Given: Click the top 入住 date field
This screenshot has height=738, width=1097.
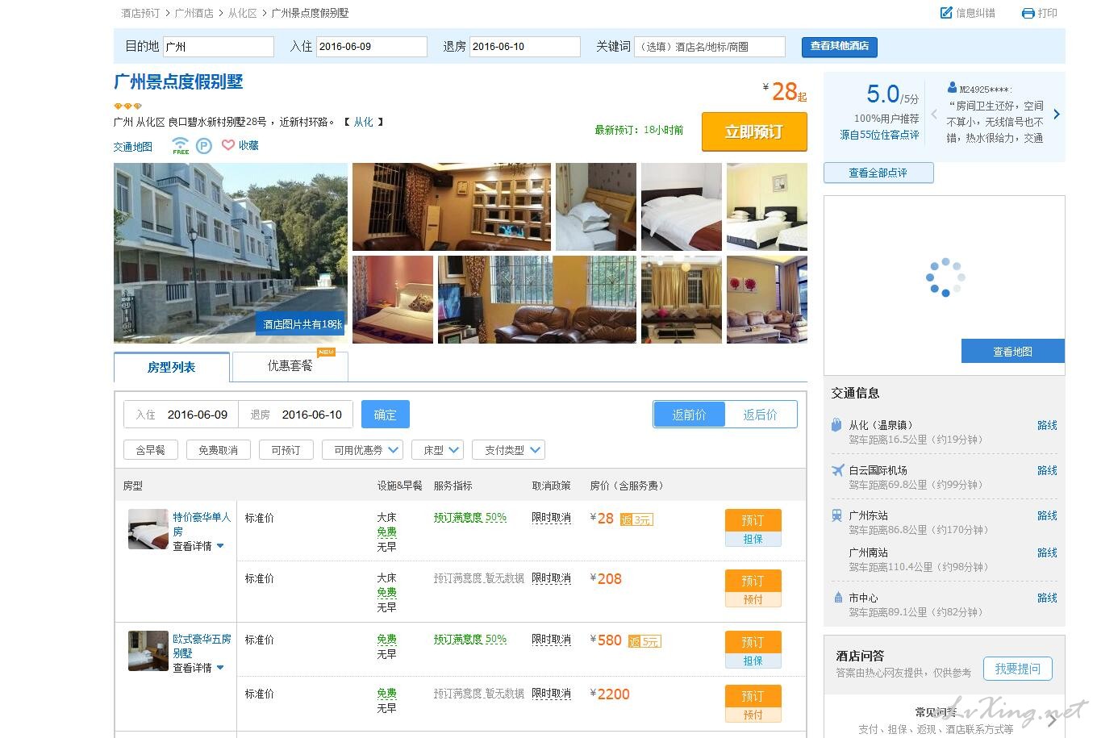Looking at the screenshot, I should pos(372,47).
